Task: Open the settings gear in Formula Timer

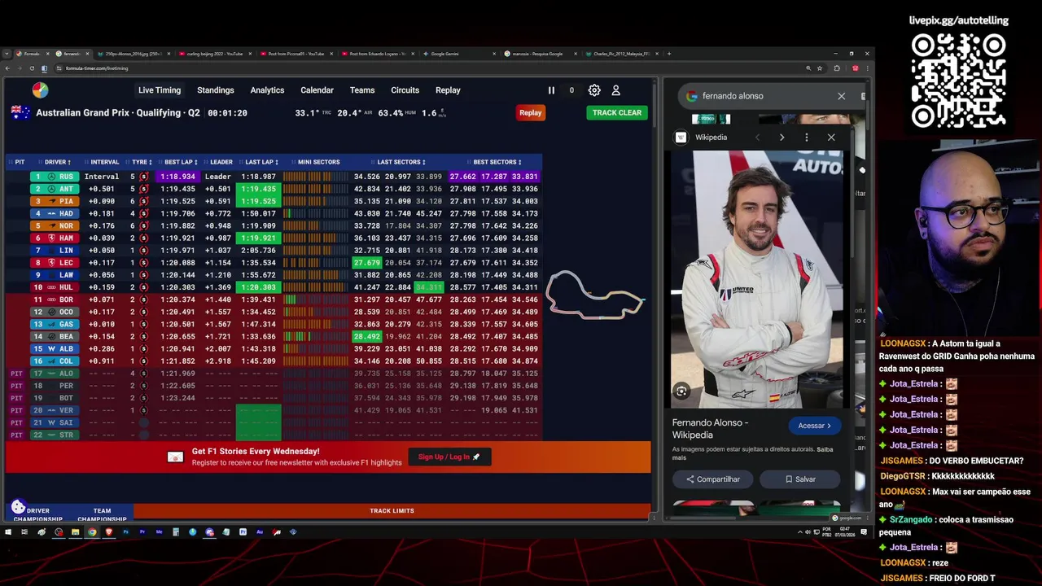Action: click(x=594, y=90)
